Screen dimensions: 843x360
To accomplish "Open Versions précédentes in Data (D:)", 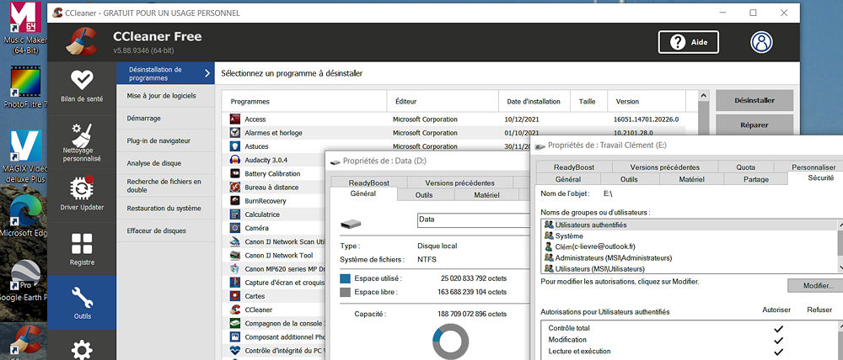I will (459, 183).
